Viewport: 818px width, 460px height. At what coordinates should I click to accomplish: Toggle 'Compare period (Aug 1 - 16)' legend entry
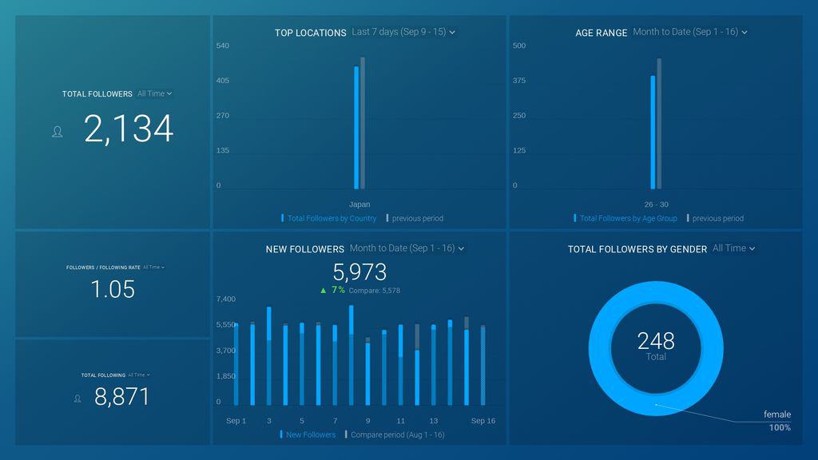point(397,434)
